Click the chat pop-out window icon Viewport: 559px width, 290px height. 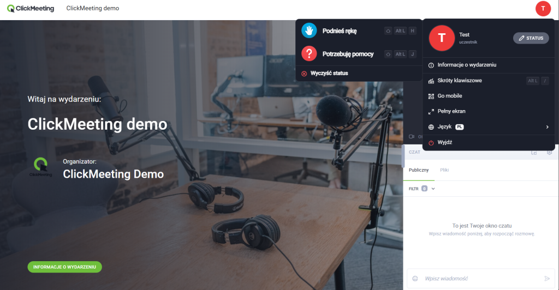point(534,153)
